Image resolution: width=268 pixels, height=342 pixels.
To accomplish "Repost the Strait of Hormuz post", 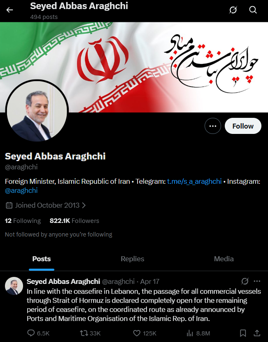I will click(90, 333).
